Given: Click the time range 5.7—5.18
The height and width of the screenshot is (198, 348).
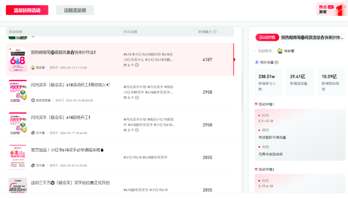Looking at the screenshot, I should coord(266,121).
